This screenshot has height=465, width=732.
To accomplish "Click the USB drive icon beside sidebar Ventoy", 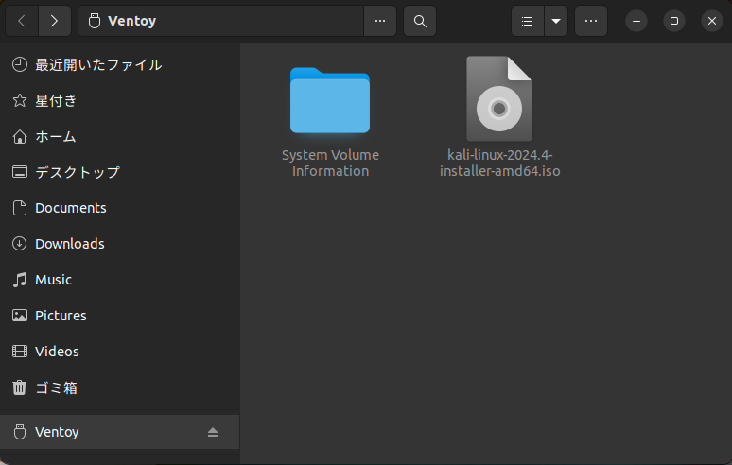I will (x=20, y=432).
